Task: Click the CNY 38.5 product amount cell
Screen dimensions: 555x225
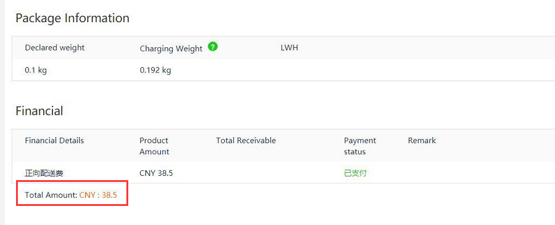Action: (156, 173)
